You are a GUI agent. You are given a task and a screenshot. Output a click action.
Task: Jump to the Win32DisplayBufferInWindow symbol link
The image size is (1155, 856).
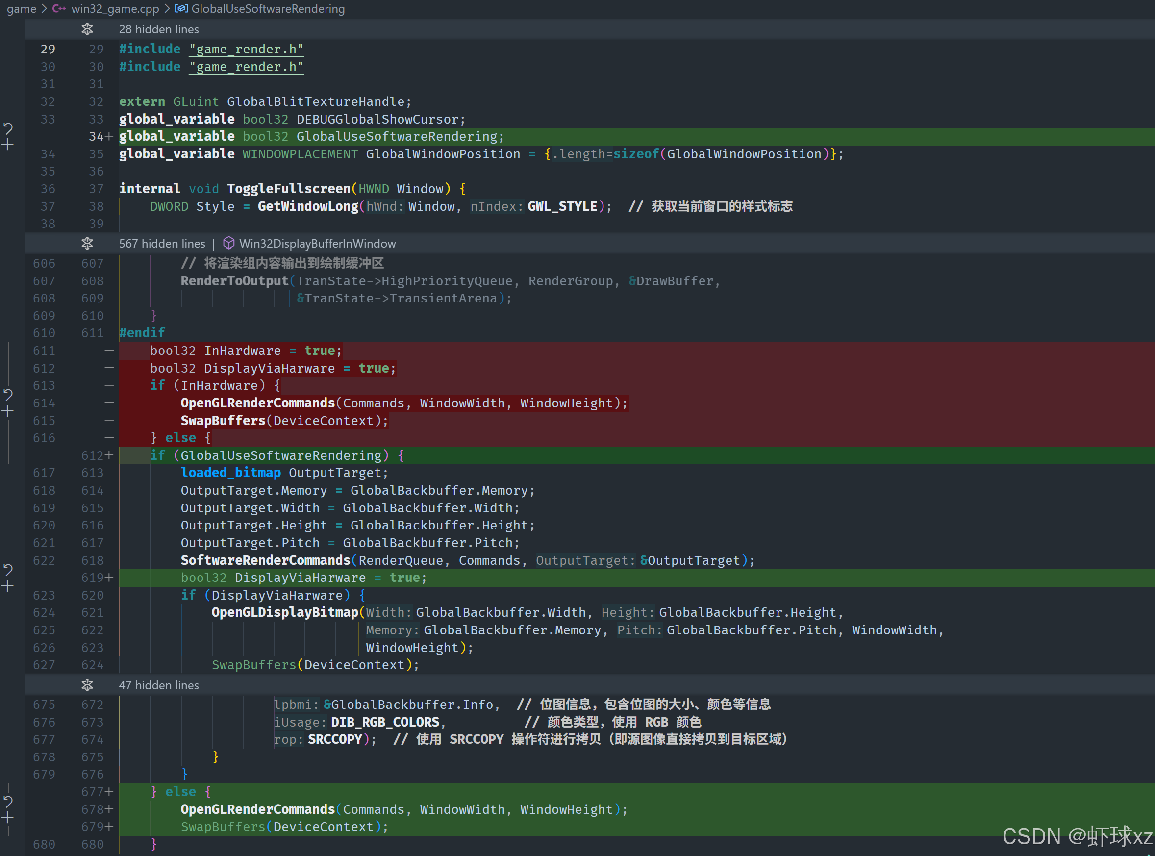click(317, 243)
